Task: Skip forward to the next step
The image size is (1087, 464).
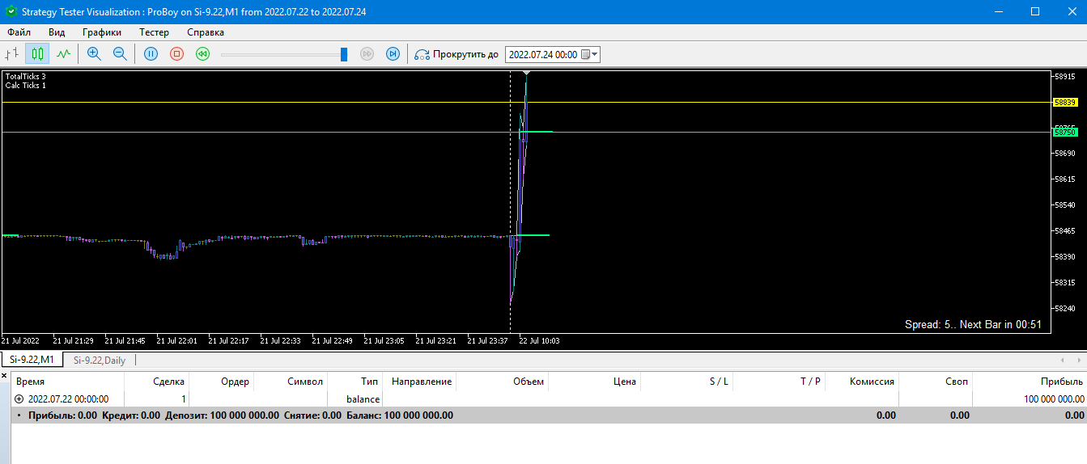Action: pyautogui.click(x=393, y=54)
